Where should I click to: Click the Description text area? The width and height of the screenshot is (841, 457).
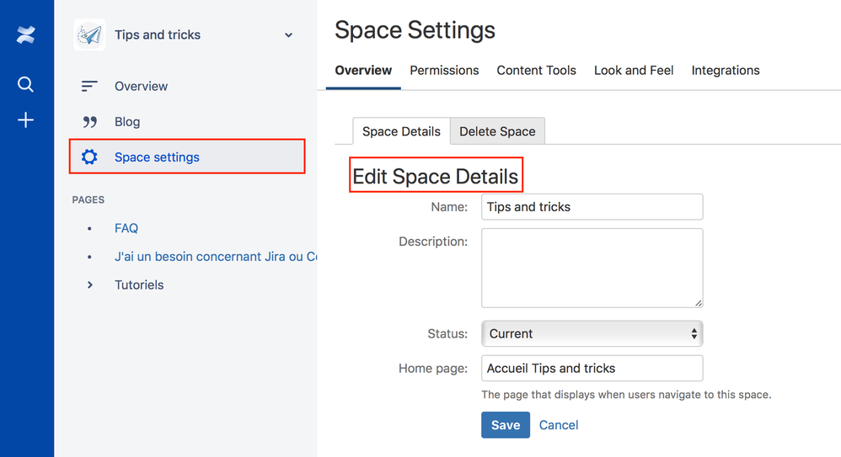pos(592,268)
